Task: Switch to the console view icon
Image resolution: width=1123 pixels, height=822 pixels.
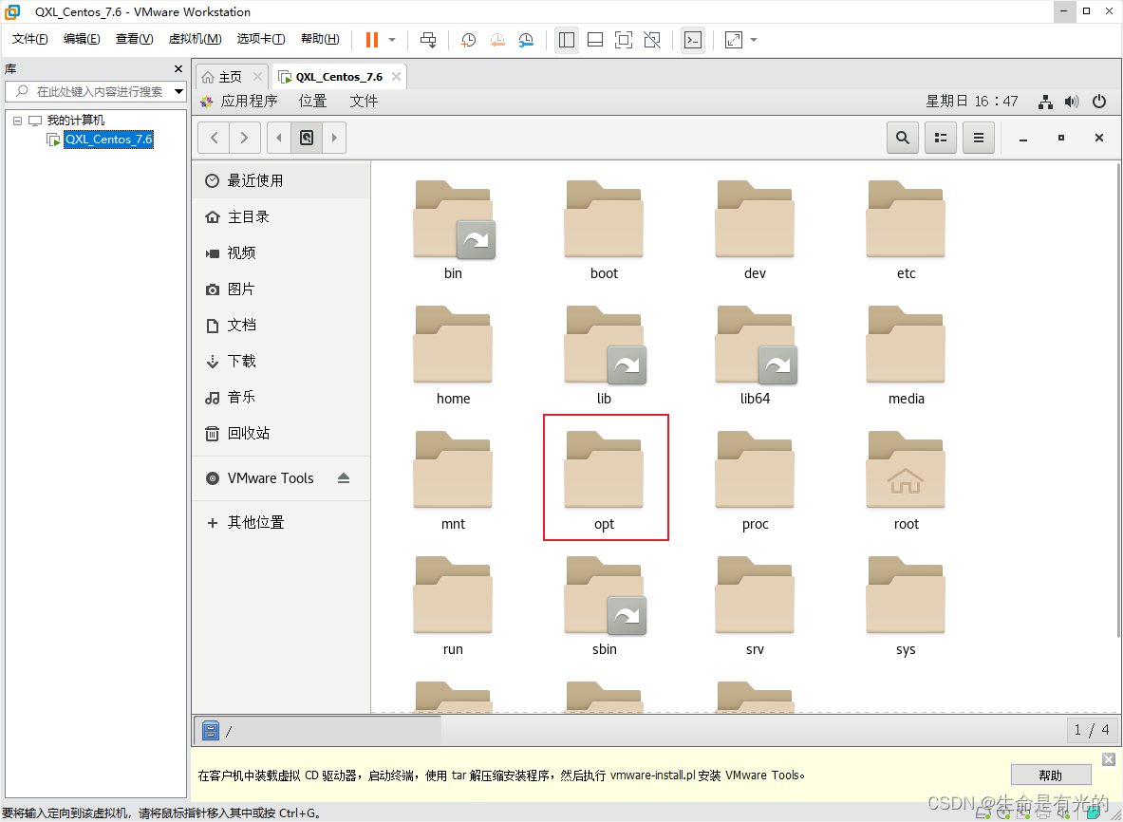Action: (693, 40)
